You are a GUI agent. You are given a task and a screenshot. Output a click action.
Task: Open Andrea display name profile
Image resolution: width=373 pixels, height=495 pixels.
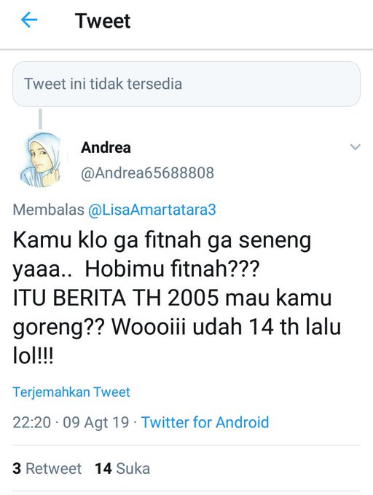pos(106,148)
